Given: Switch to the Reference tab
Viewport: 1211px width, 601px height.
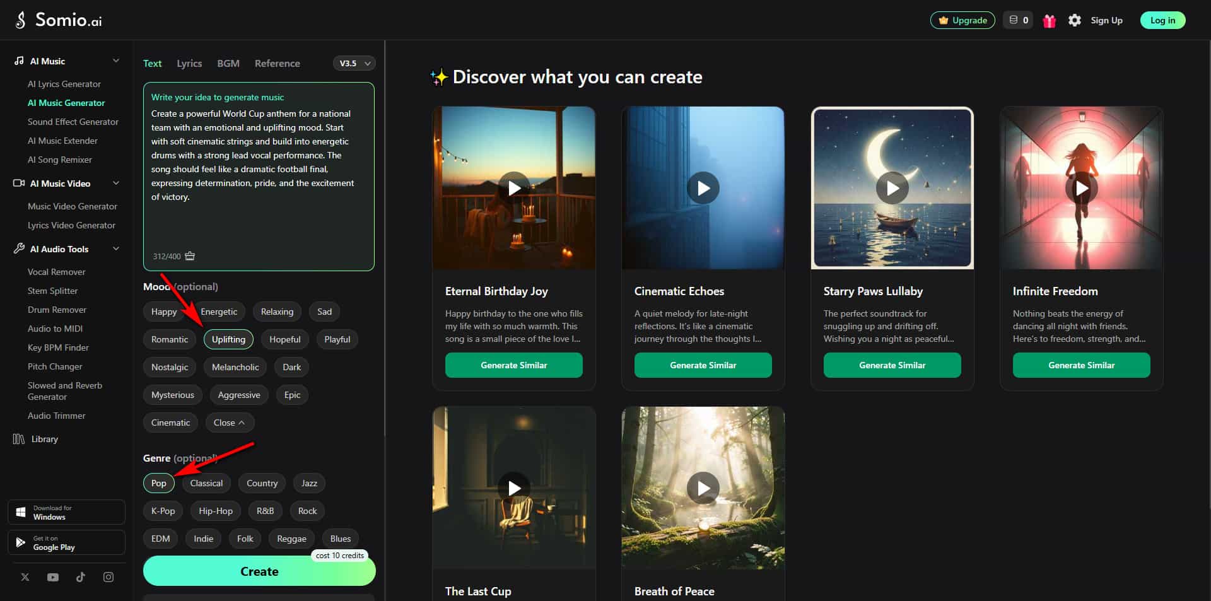Looking at the screenshot, I should 278,63.
